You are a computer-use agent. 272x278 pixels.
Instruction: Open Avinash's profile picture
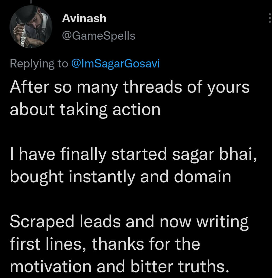click(31, 27)
